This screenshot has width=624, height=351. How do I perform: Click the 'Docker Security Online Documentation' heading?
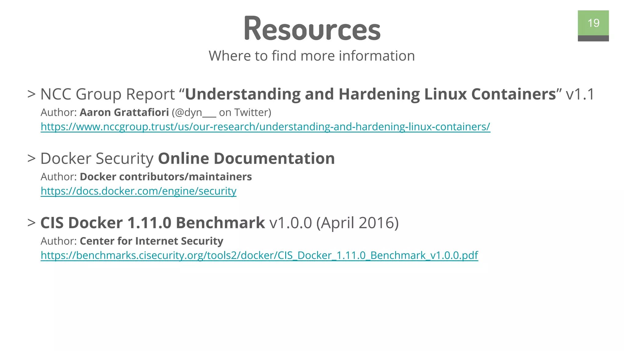pos(188,158)
